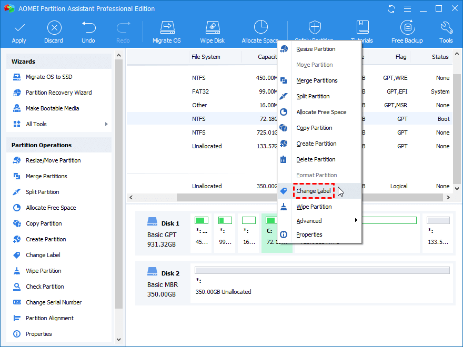Select the Disk 2 Basic MBR entry
The image size is (463, 347).
pyautogui.click(x=162, y=283)
